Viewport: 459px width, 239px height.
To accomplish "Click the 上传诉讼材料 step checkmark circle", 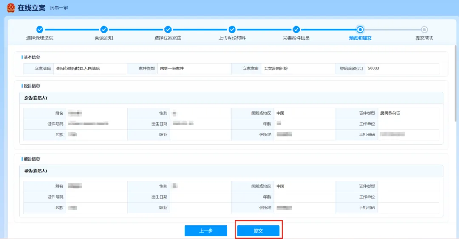I will [x=232, y=30].
